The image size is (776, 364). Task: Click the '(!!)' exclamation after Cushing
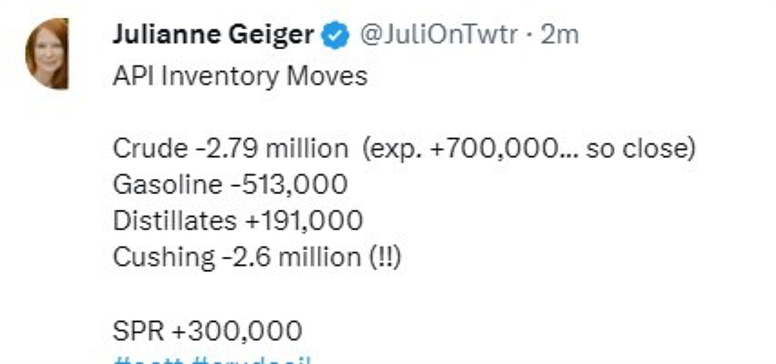pos(384,257)
